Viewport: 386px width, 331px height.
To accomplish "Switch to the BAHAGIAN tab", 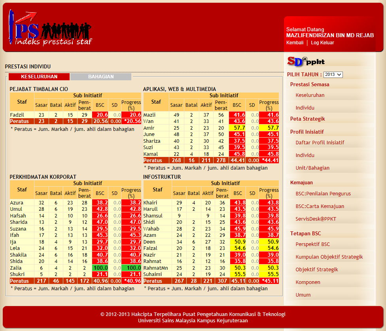I will pos(101,77).
